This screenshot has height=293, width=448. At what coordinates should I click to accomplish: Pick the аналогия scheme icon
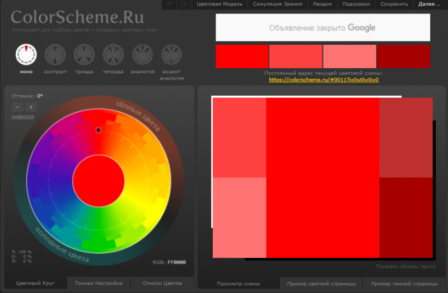click(143, 54)
